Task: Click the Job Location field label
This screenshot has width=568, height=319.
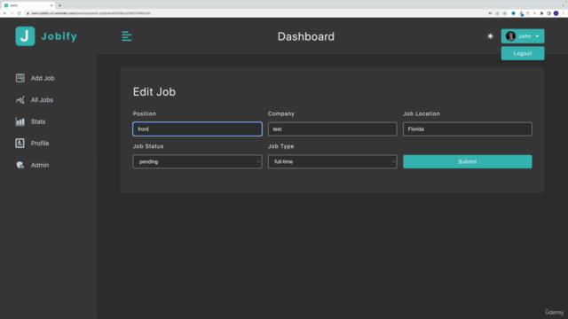Action: coord(422,113)
